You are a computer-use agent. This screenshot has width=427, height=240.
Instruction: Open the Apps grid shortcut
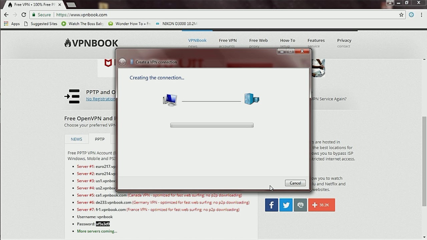tap(12, 24)
